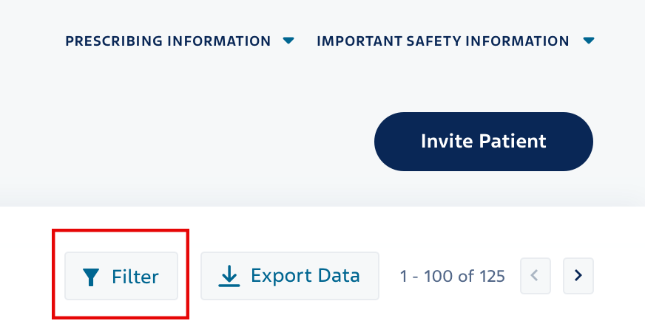Click the Invite Patient button

484,142
